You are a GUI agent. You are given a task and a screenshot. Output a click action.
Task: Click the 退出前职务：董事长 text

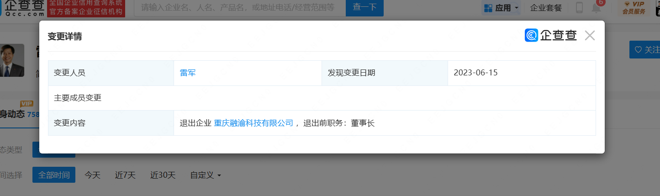[339, 123]
